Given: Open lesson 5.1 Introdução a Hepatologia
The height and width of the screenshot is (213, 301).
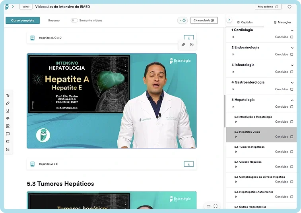Looking at the screenshot, I should coord(253,117).
